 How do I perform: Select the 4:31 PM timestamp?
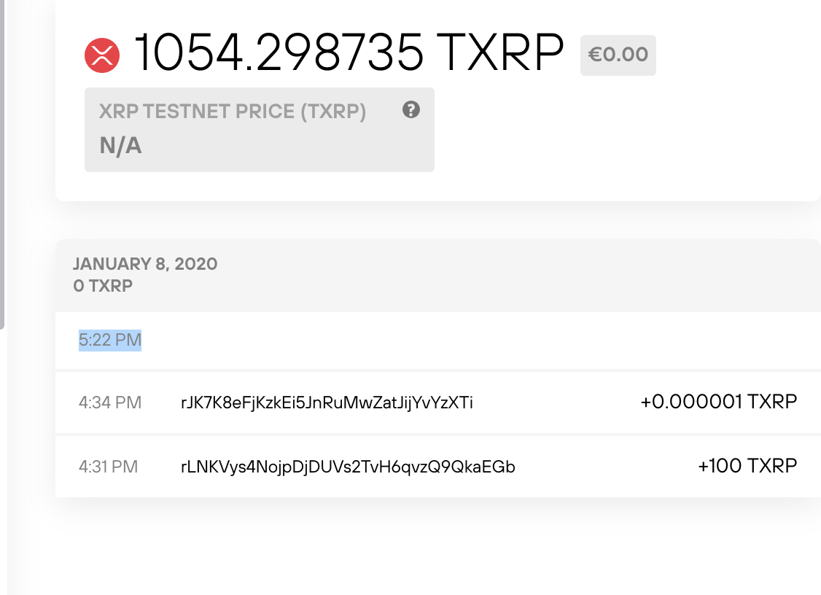[107, 467]
